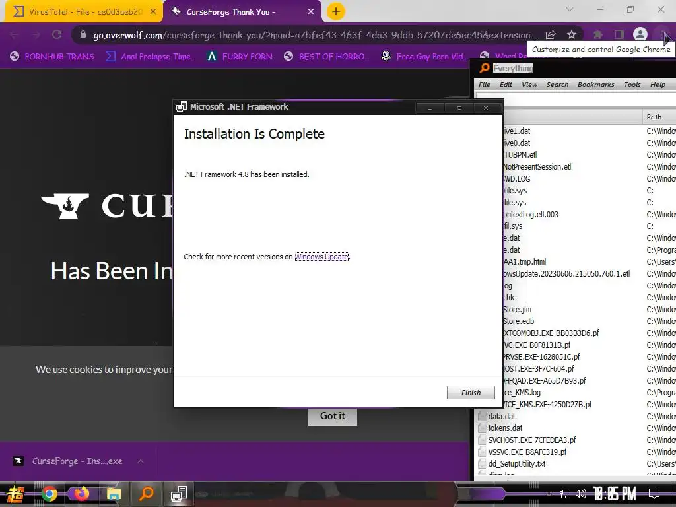Open BEST OF HORRO... bookmark
The width and height of the screenshot is (676, 507).
click(x=327, y=57)
